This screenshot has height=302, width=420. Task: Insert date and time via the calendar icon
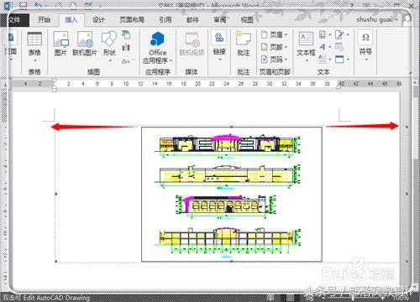(x=339, y=47)
